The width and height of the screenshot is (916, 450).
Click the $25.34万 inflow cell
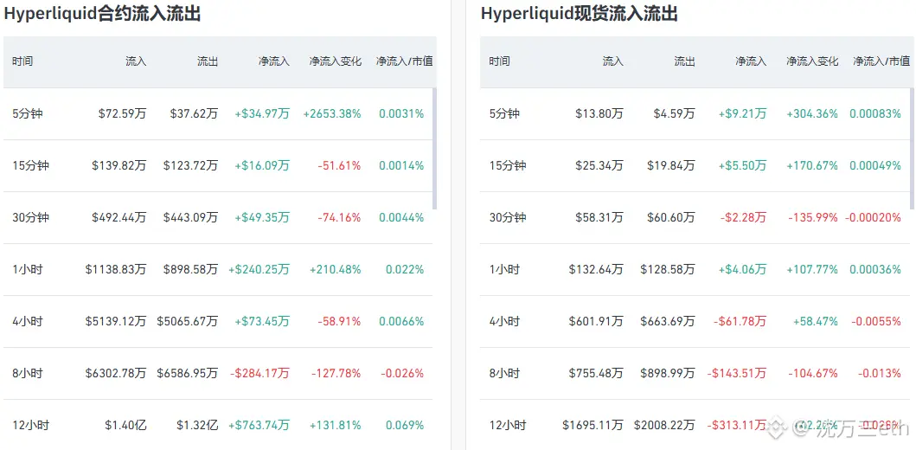click(x=599, y=166)
